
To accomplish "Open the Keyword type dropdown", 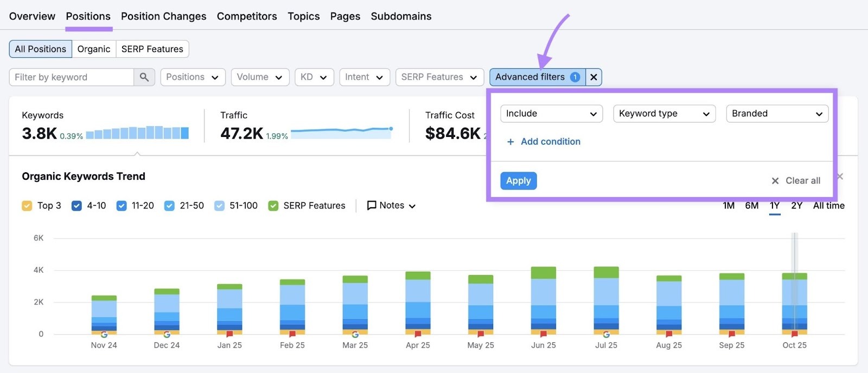I will pyautogui.click(x=664, y=114).
